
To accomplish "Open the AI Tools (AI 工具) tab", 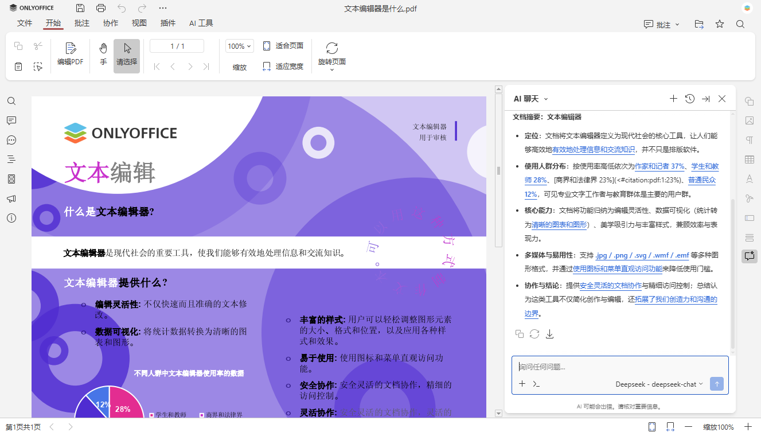I will 201,24.
